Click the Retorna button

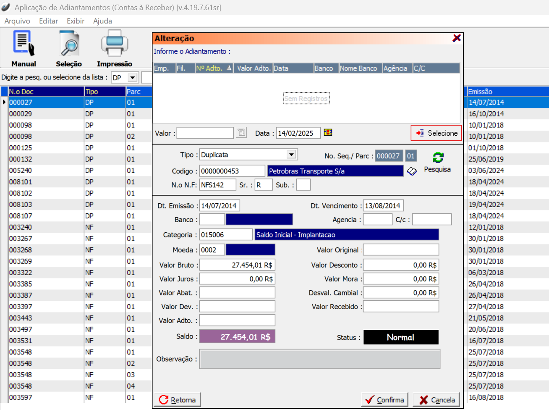(178, 399)
